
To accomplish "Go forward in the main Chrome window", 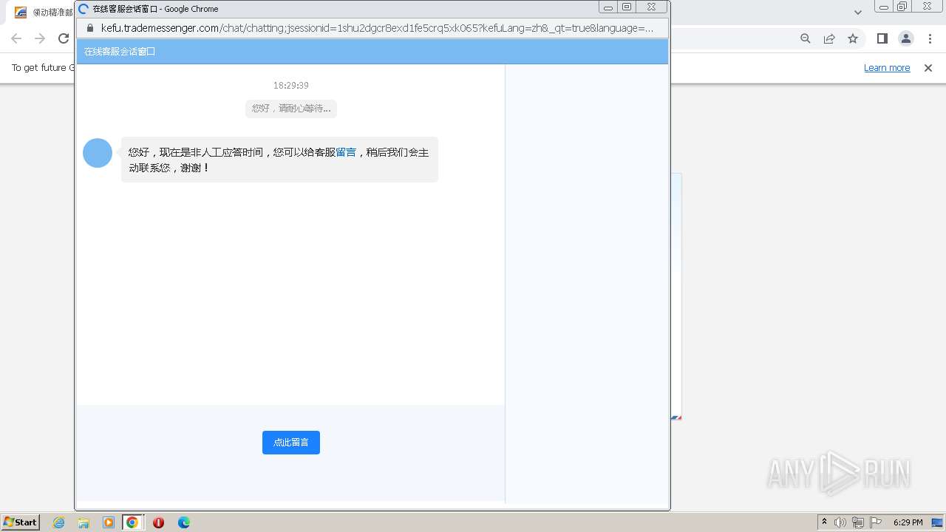I will (x=40, y=38).
